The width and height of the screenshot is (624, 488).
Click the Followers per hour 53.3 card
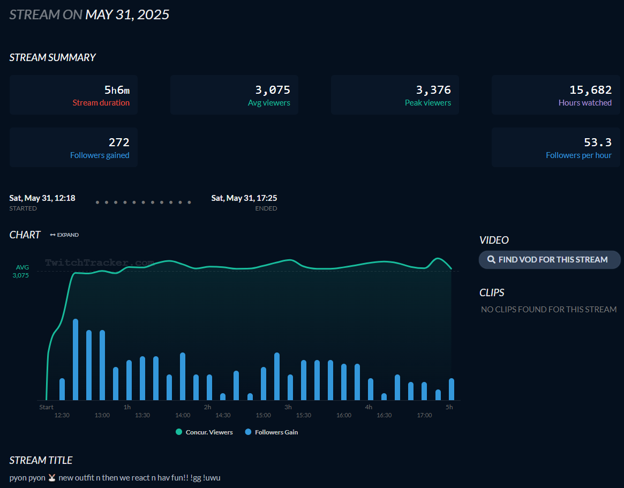(x=555, y=147)
